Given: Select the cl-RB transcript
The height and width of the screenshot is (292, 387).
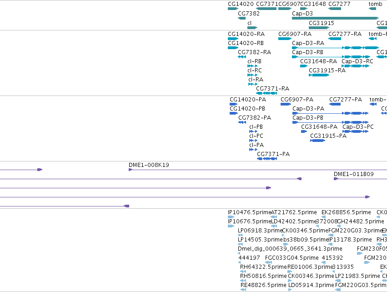Looking at the screenshot, I should click(252, 66).
